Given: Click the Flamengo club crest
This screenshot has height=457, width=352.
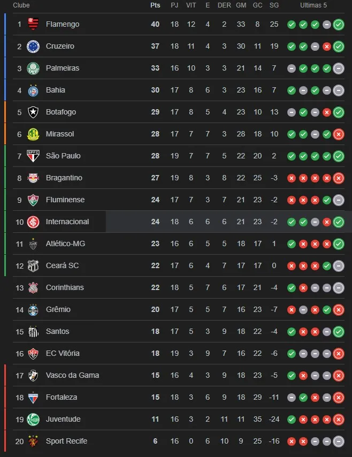Looking at the screenshot, I should [x=33, y=24].
